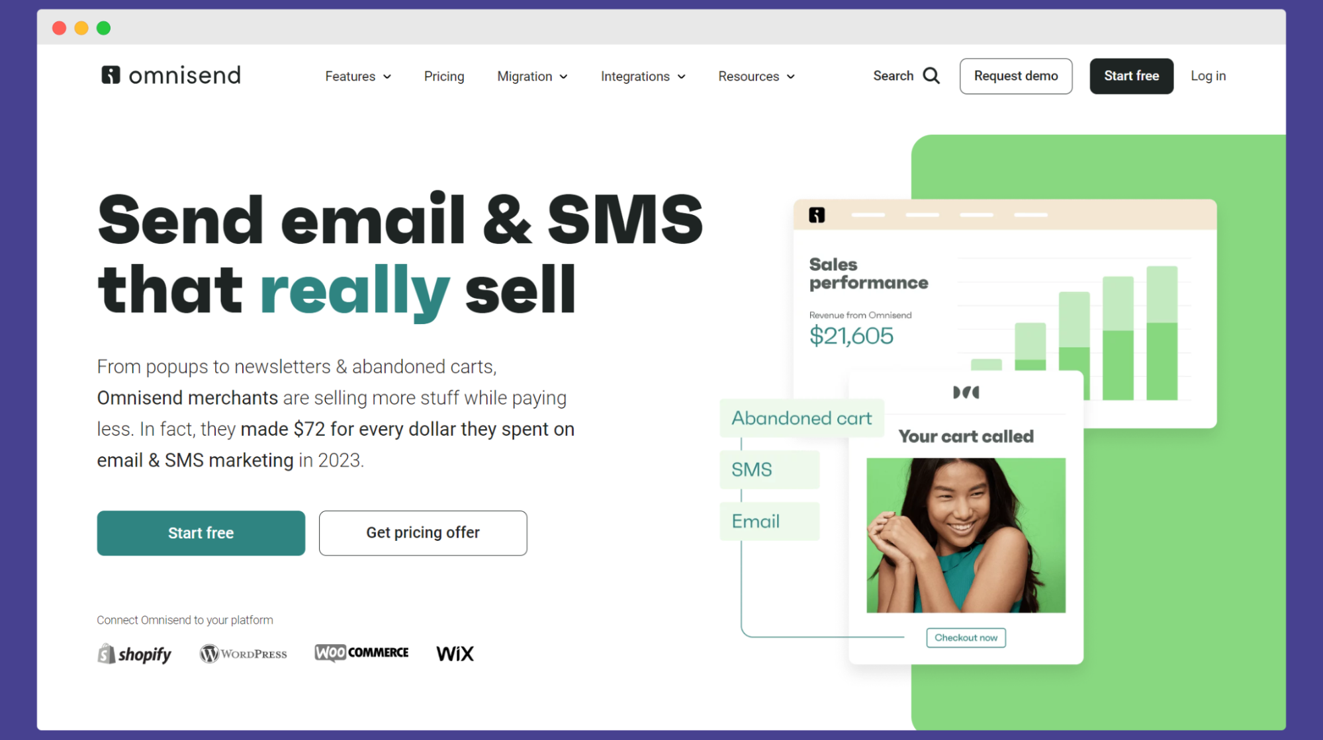Viewport: 1323px width, 740px height.
Task: Expand the Features dropdown menu
Action: pyautogui.click(x=357, y=76)
